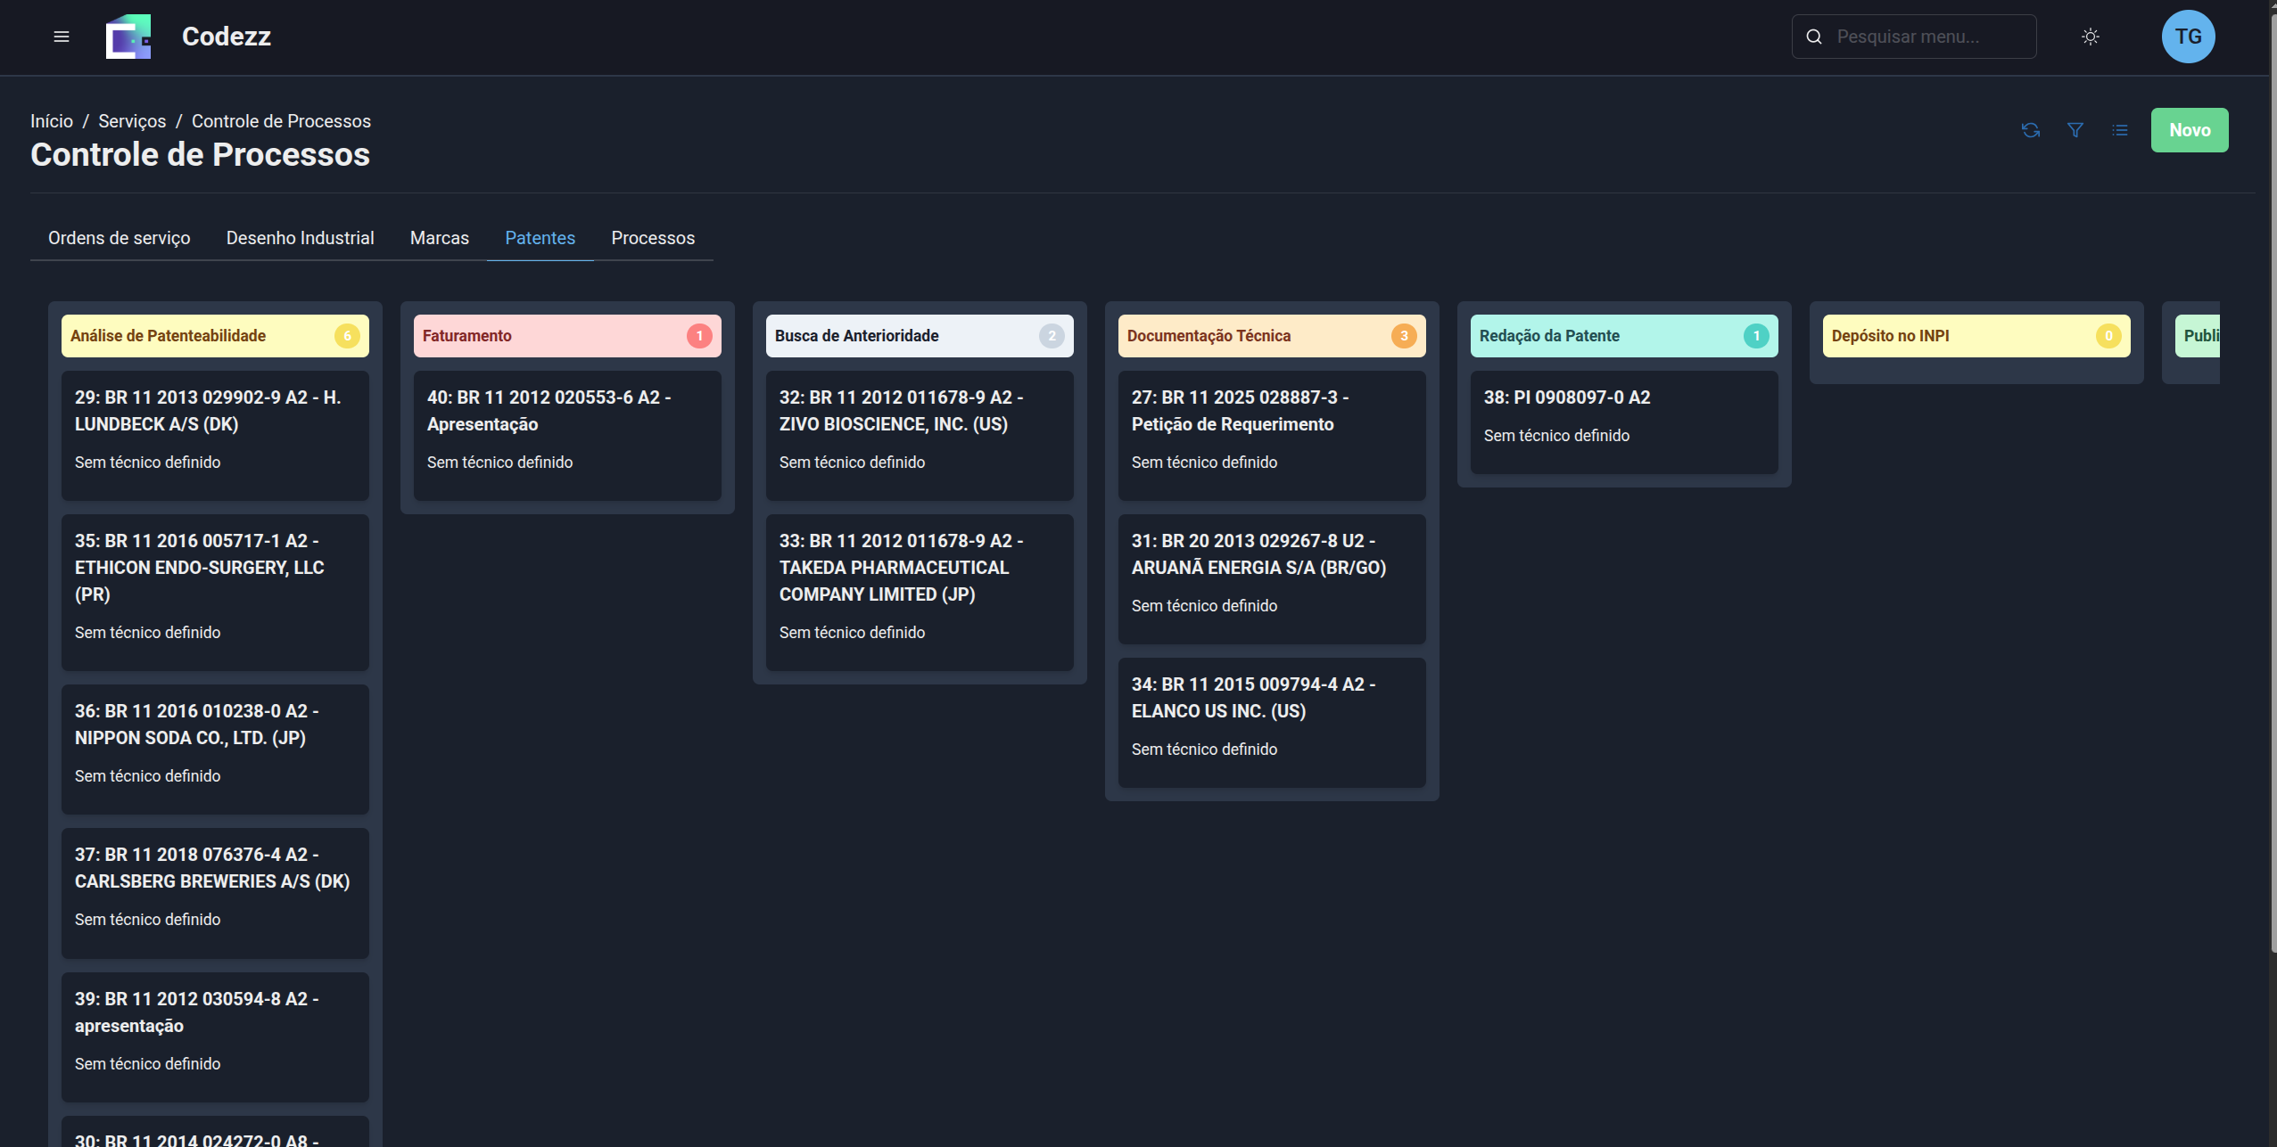
Task: Open the hamburger navigation menu
Action: tap(61, 37)
